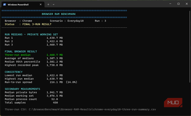The image size is (191, 116).
Task: Click 'Run-to-run spread' label
Action: click(x=18, y=82)
